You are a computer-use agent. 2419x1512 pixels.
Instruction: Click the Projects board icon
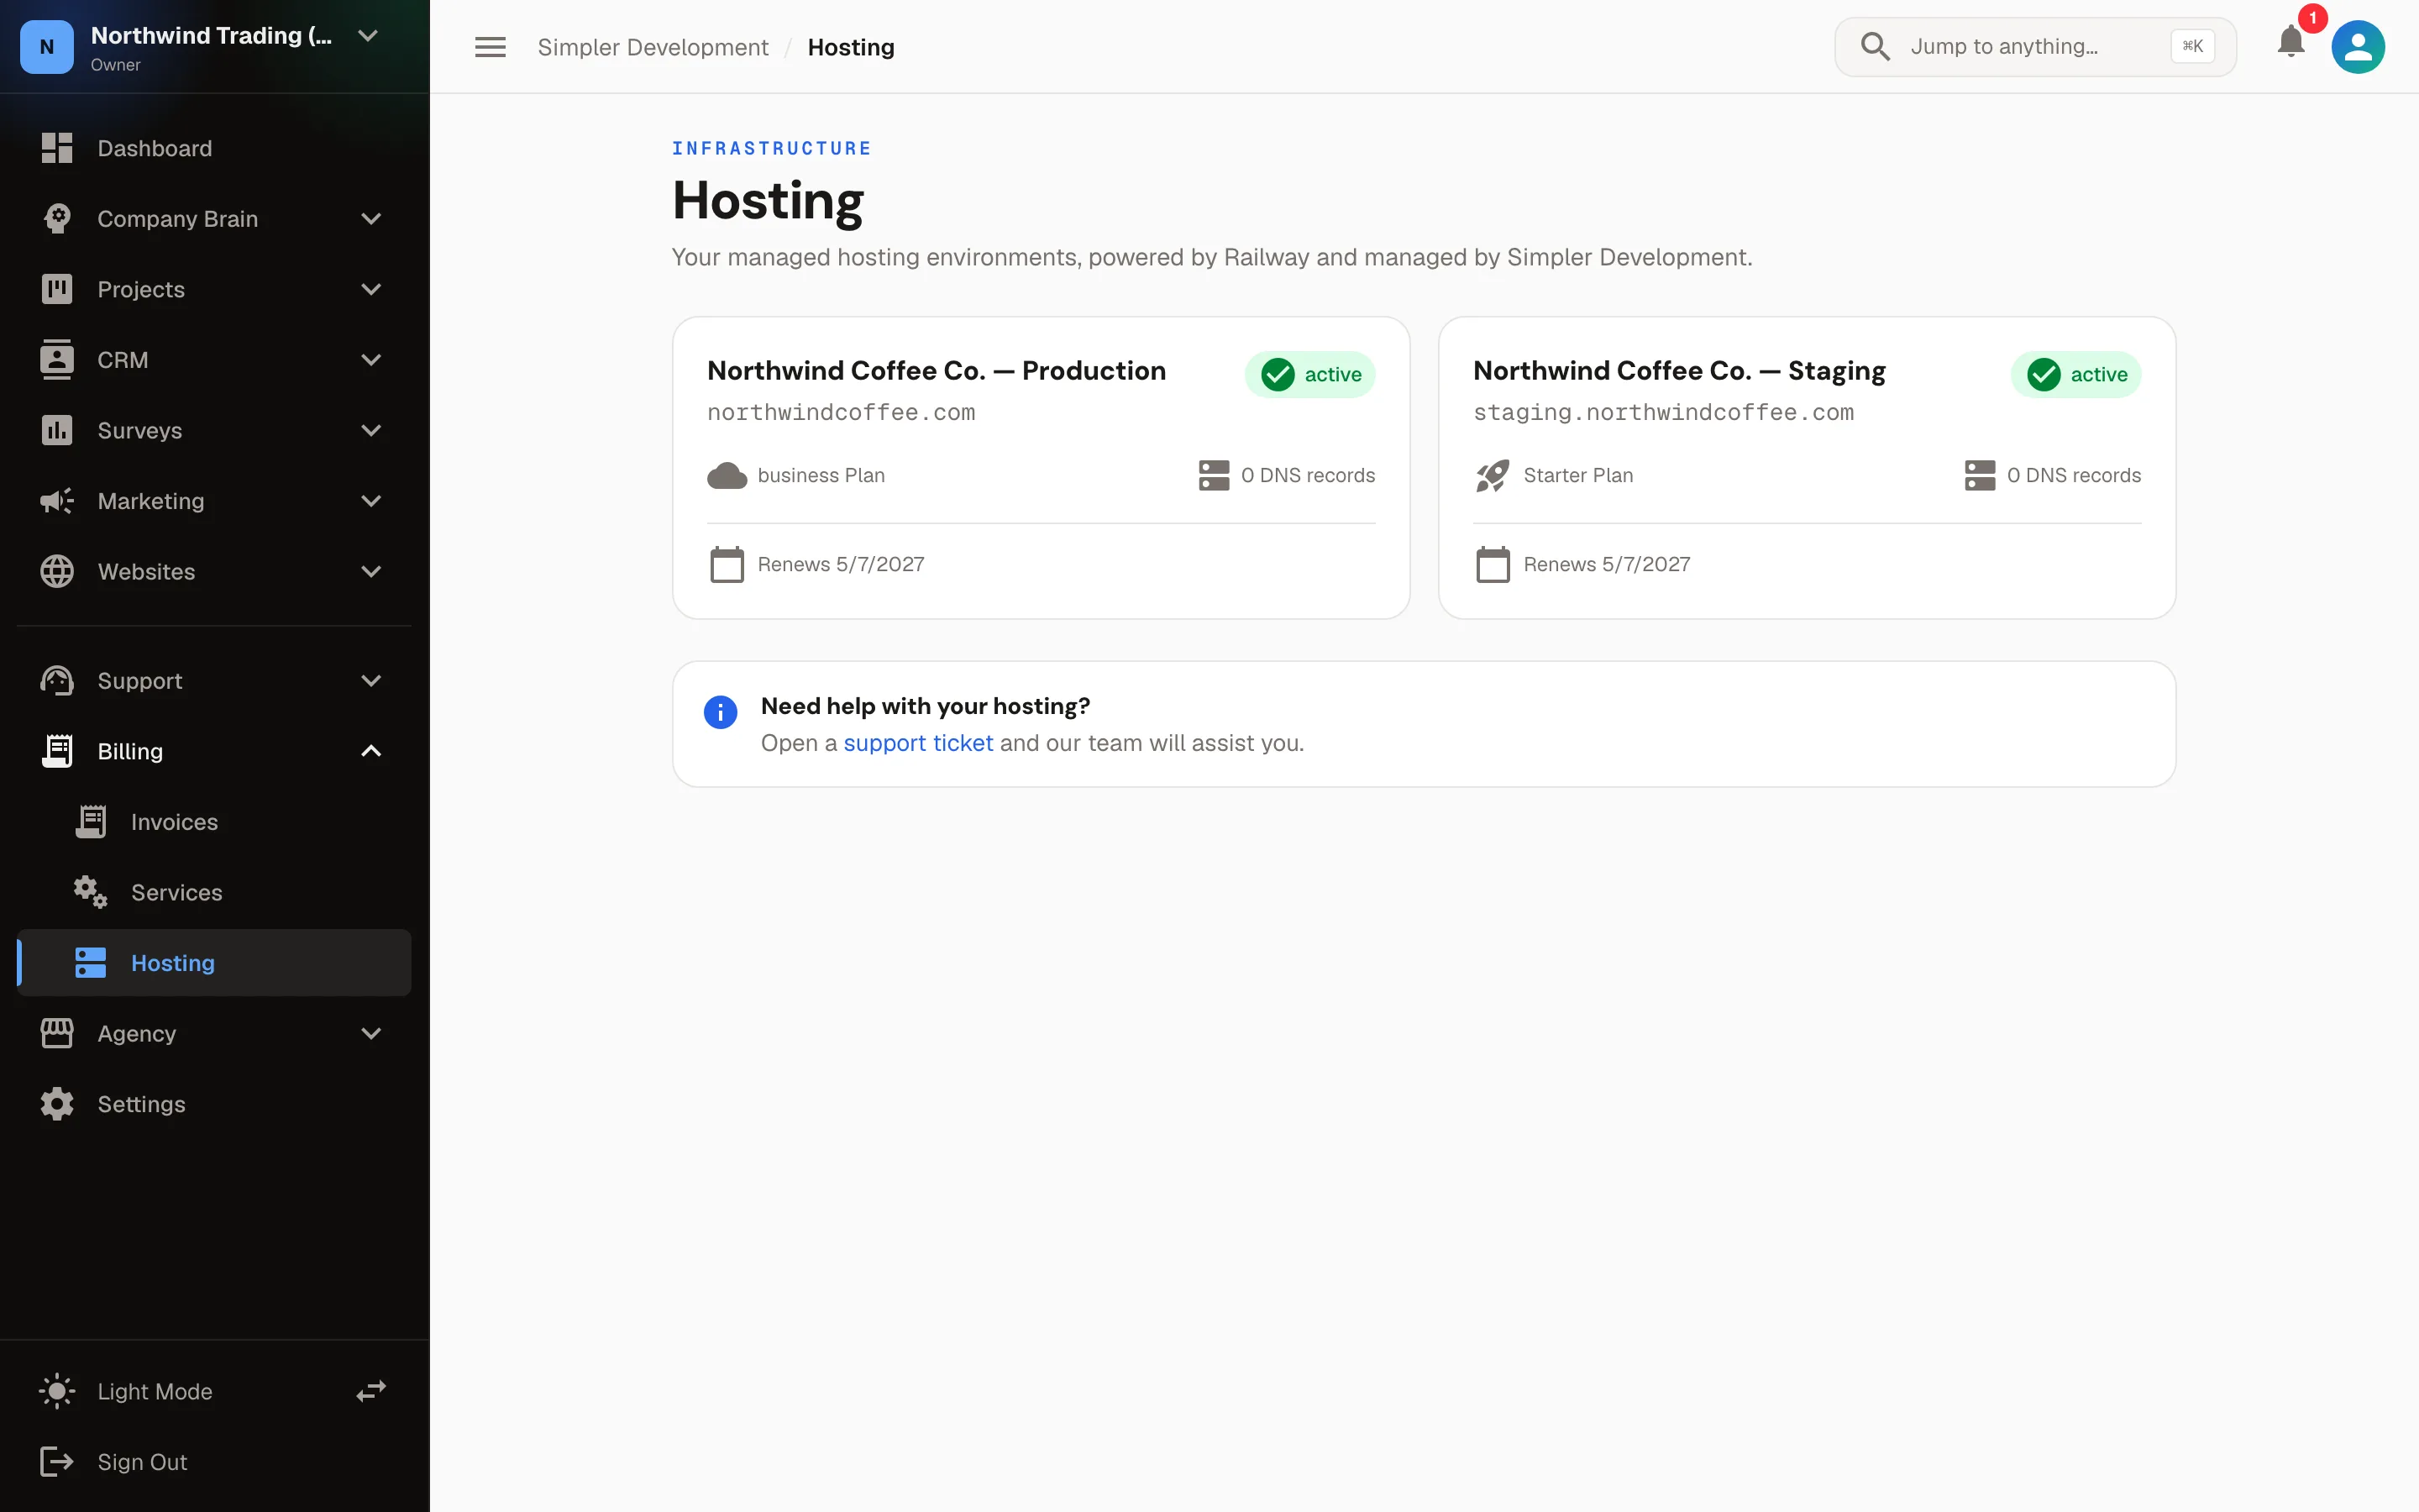[x=57, y=289]
